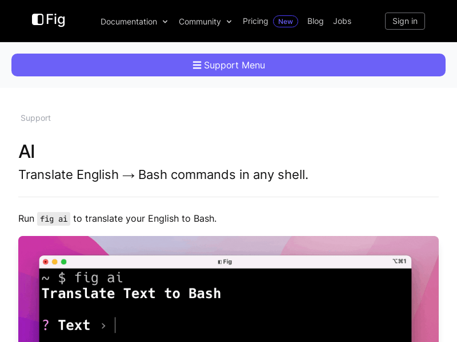
Task: Click the hamburger icon in Support Menu
Action: point(197,65)
